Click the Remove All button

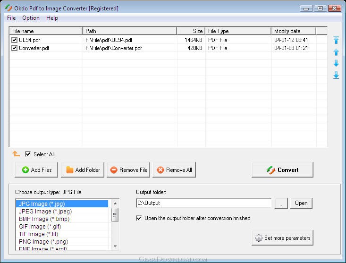[x=174, y=170]
